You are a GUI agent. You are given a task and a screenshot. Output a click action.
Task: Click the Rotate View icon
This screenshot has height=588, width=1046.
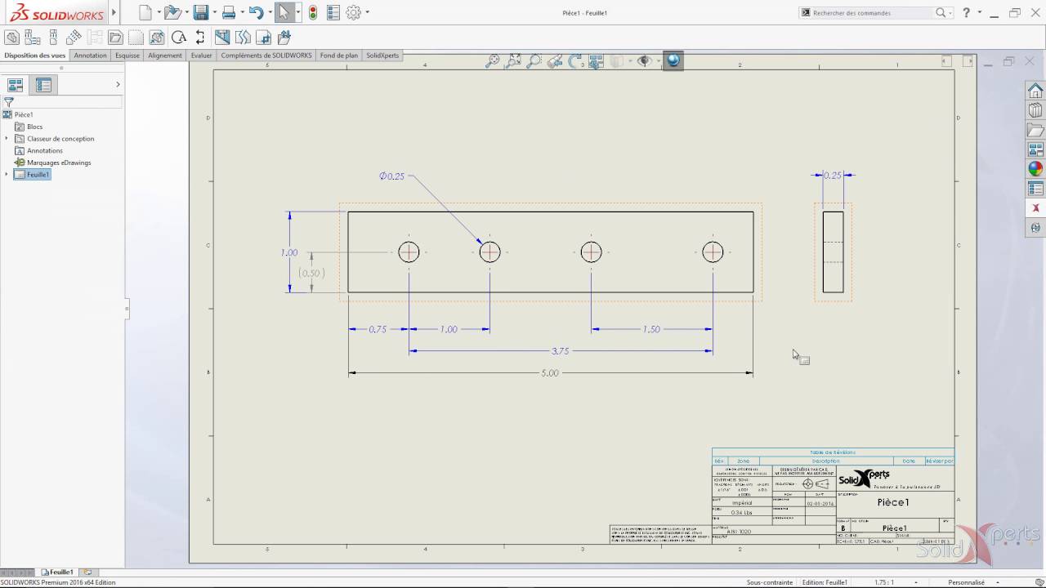pyautogui.click(x=575, y=60)
